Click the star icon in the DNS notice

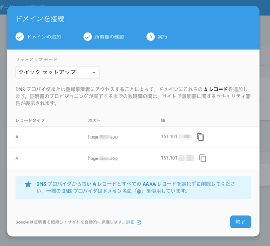[28, 184]
